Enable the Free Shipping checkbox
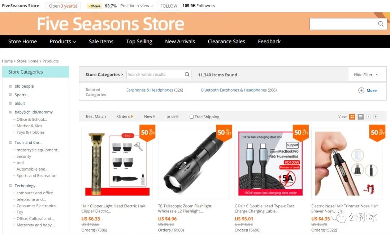390x234 pixels. pos(191,117)
